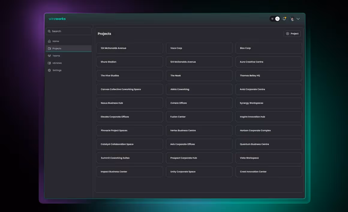Open Libraries via the book icon
Image resolution: width=348 pixels, height=212 pixels.
click(49, 63)
